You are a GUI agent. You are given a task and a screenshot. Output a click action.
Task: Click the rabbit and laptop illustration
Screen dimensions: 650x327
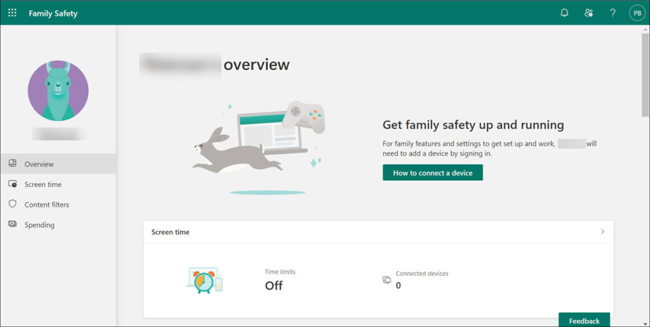click(x=260, y=148)
